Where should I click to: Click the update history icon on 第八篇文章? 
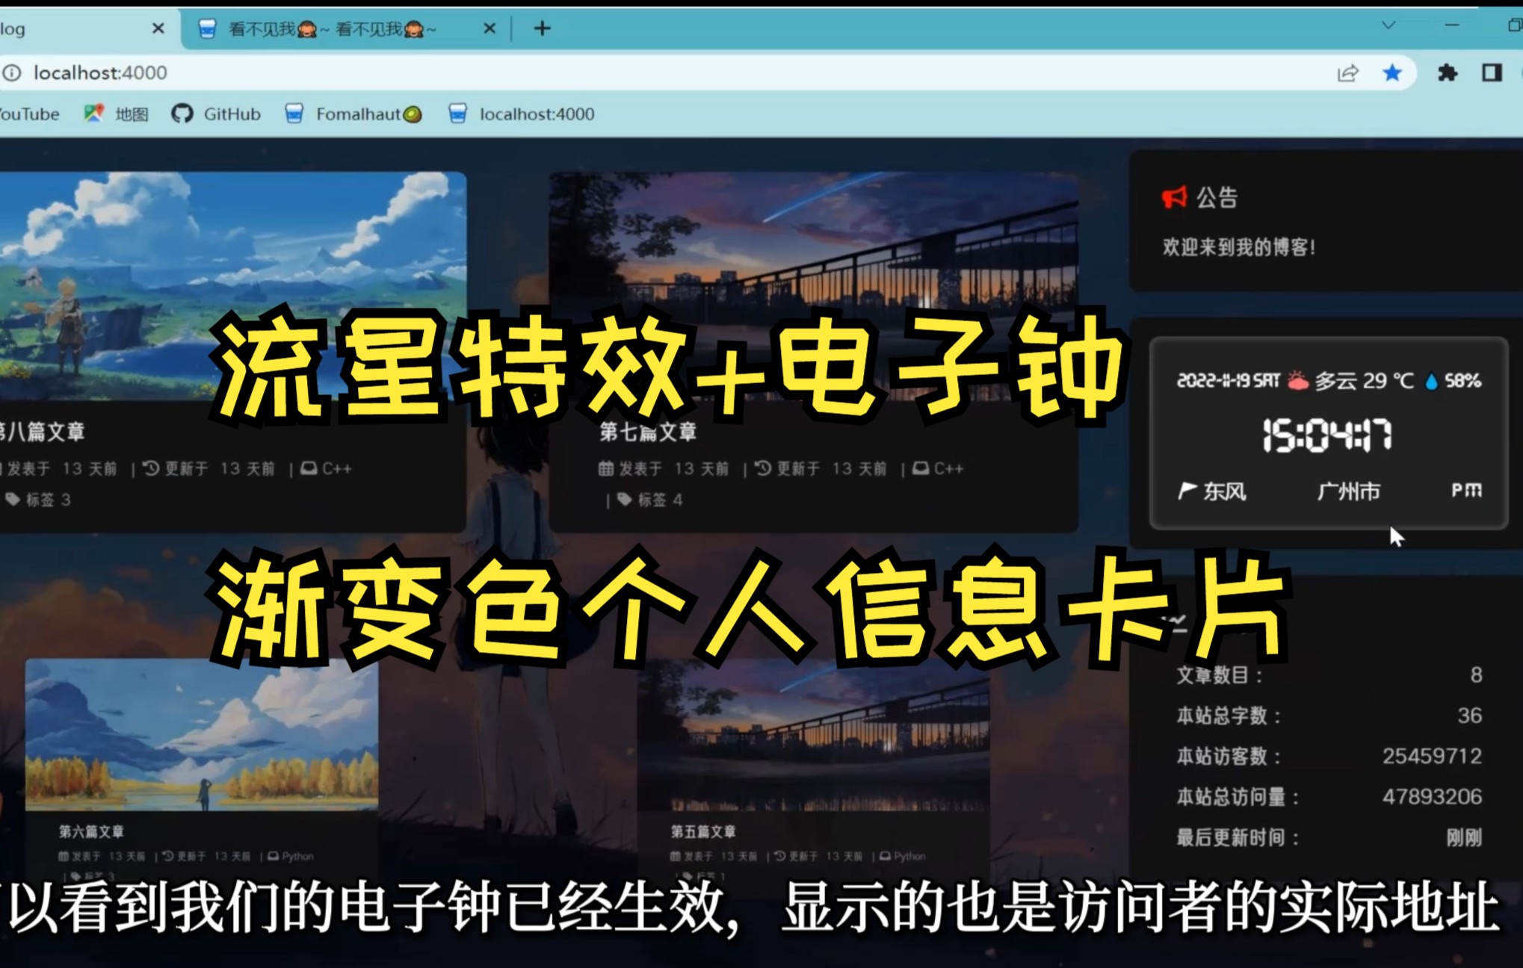151,468
